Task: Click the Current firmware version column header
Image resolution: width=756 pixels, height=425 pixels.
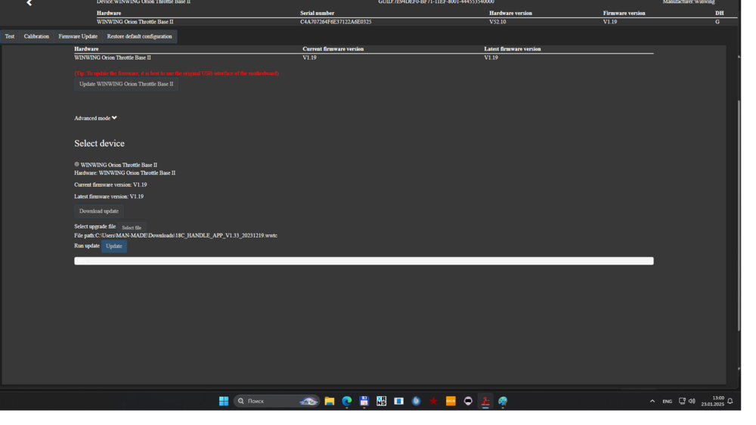Action: click(x=333, y=49)
